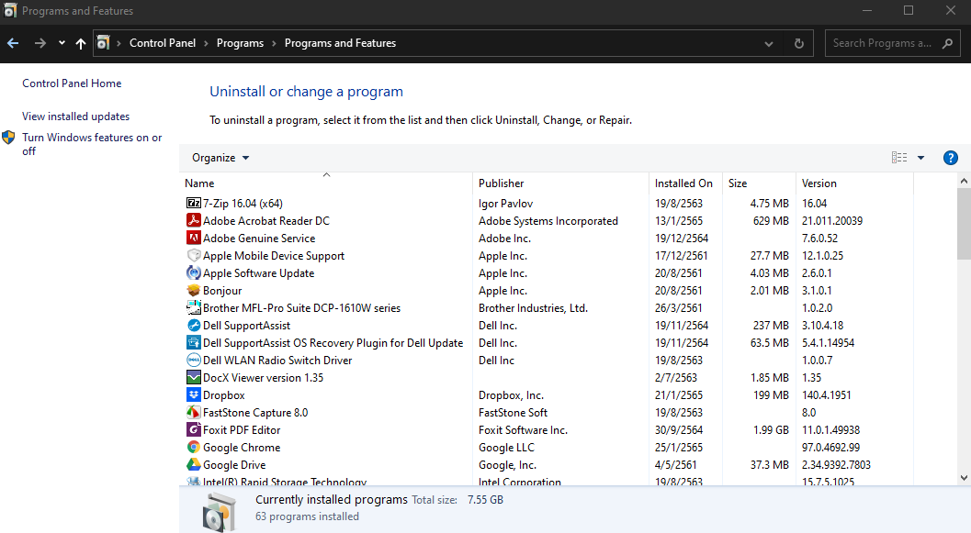The image size is (971, 533).
Task: Click the Back navigation arrow
Action: click(x=13, y=43)
